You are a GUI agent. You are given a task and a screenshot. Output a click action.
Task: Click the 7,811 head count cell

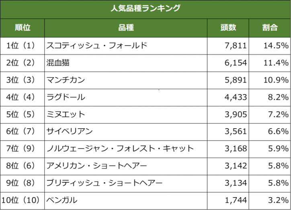(228, 46)
